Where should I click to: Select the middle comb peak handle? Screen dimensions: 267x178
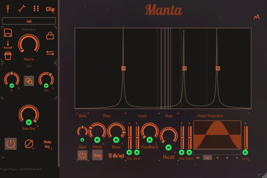point(184,68)
